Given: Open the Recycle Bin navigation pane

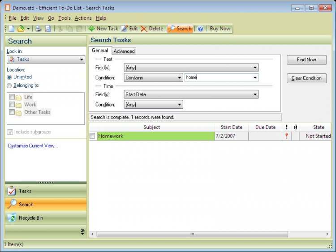Looking at the screenshot, I should [x=46, y=218].
